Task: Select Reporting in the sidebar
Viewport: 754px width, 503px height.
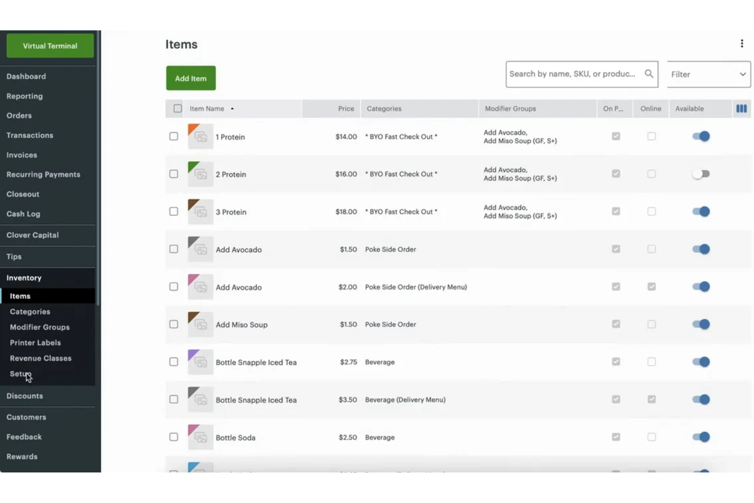Action: (x=24, y=96)
